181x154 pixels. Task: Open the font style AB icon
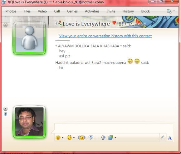coord(103,137)
